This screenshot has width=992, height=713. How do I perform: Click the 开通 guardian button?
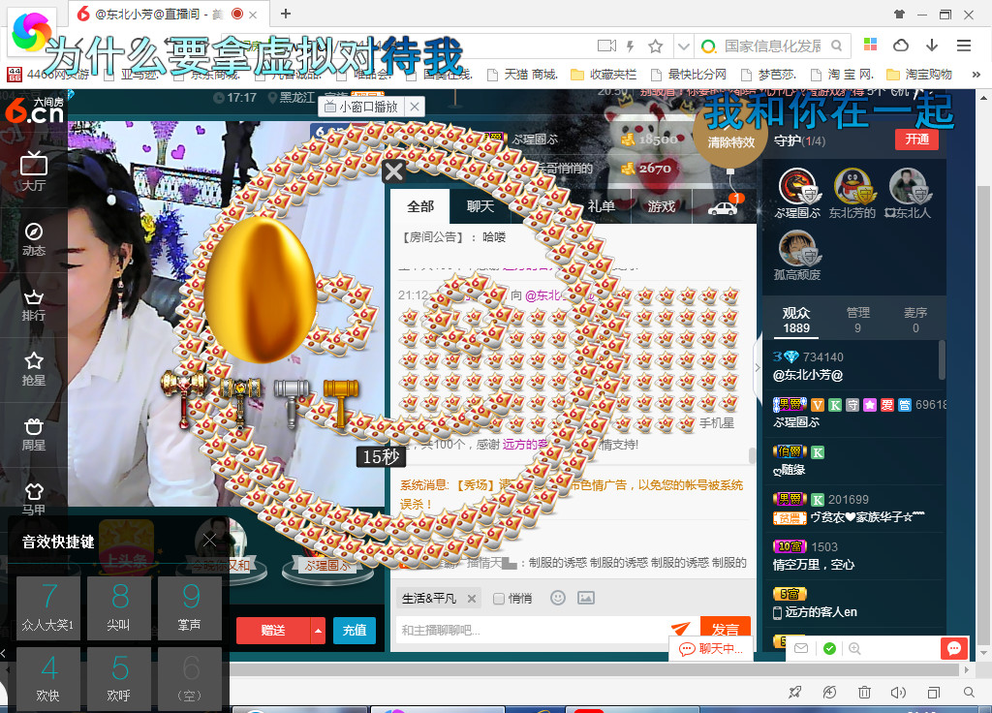916,139
